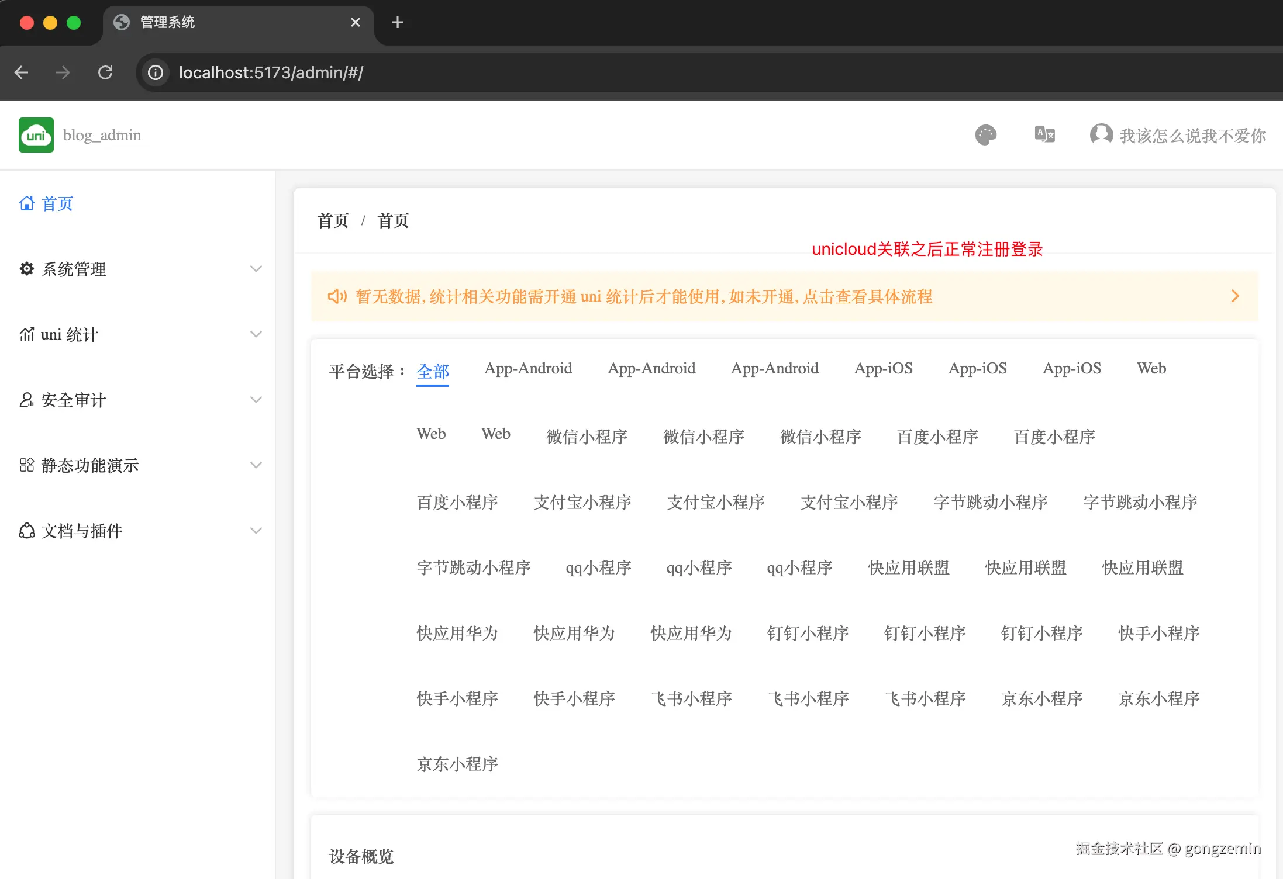Click the home icon in sidebar
Image resolution: width=1283 pixels, height=879 pixels.
(27, 203)
